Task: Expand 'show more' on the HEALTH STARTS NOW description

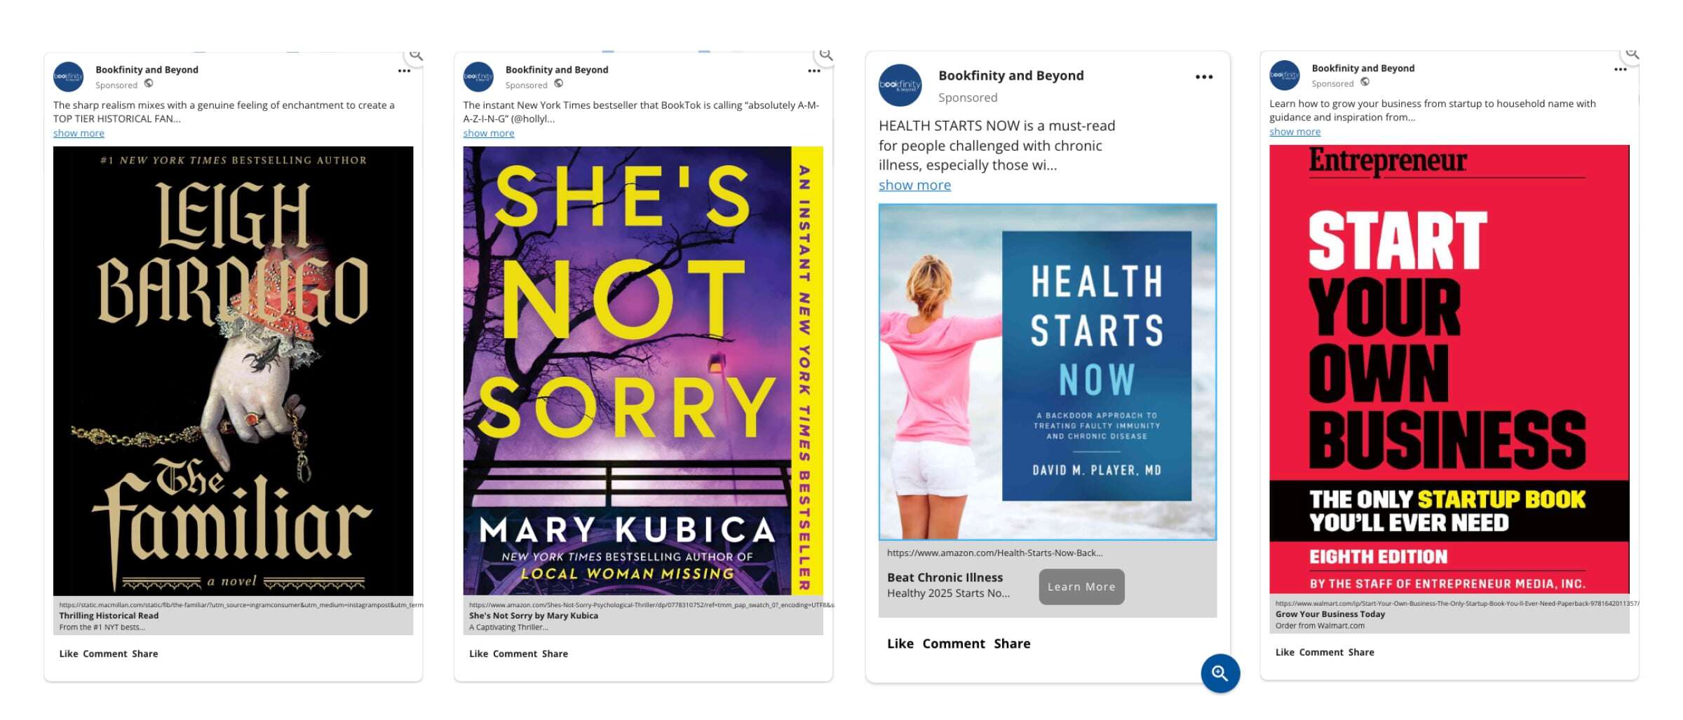Action: point(914,185)
